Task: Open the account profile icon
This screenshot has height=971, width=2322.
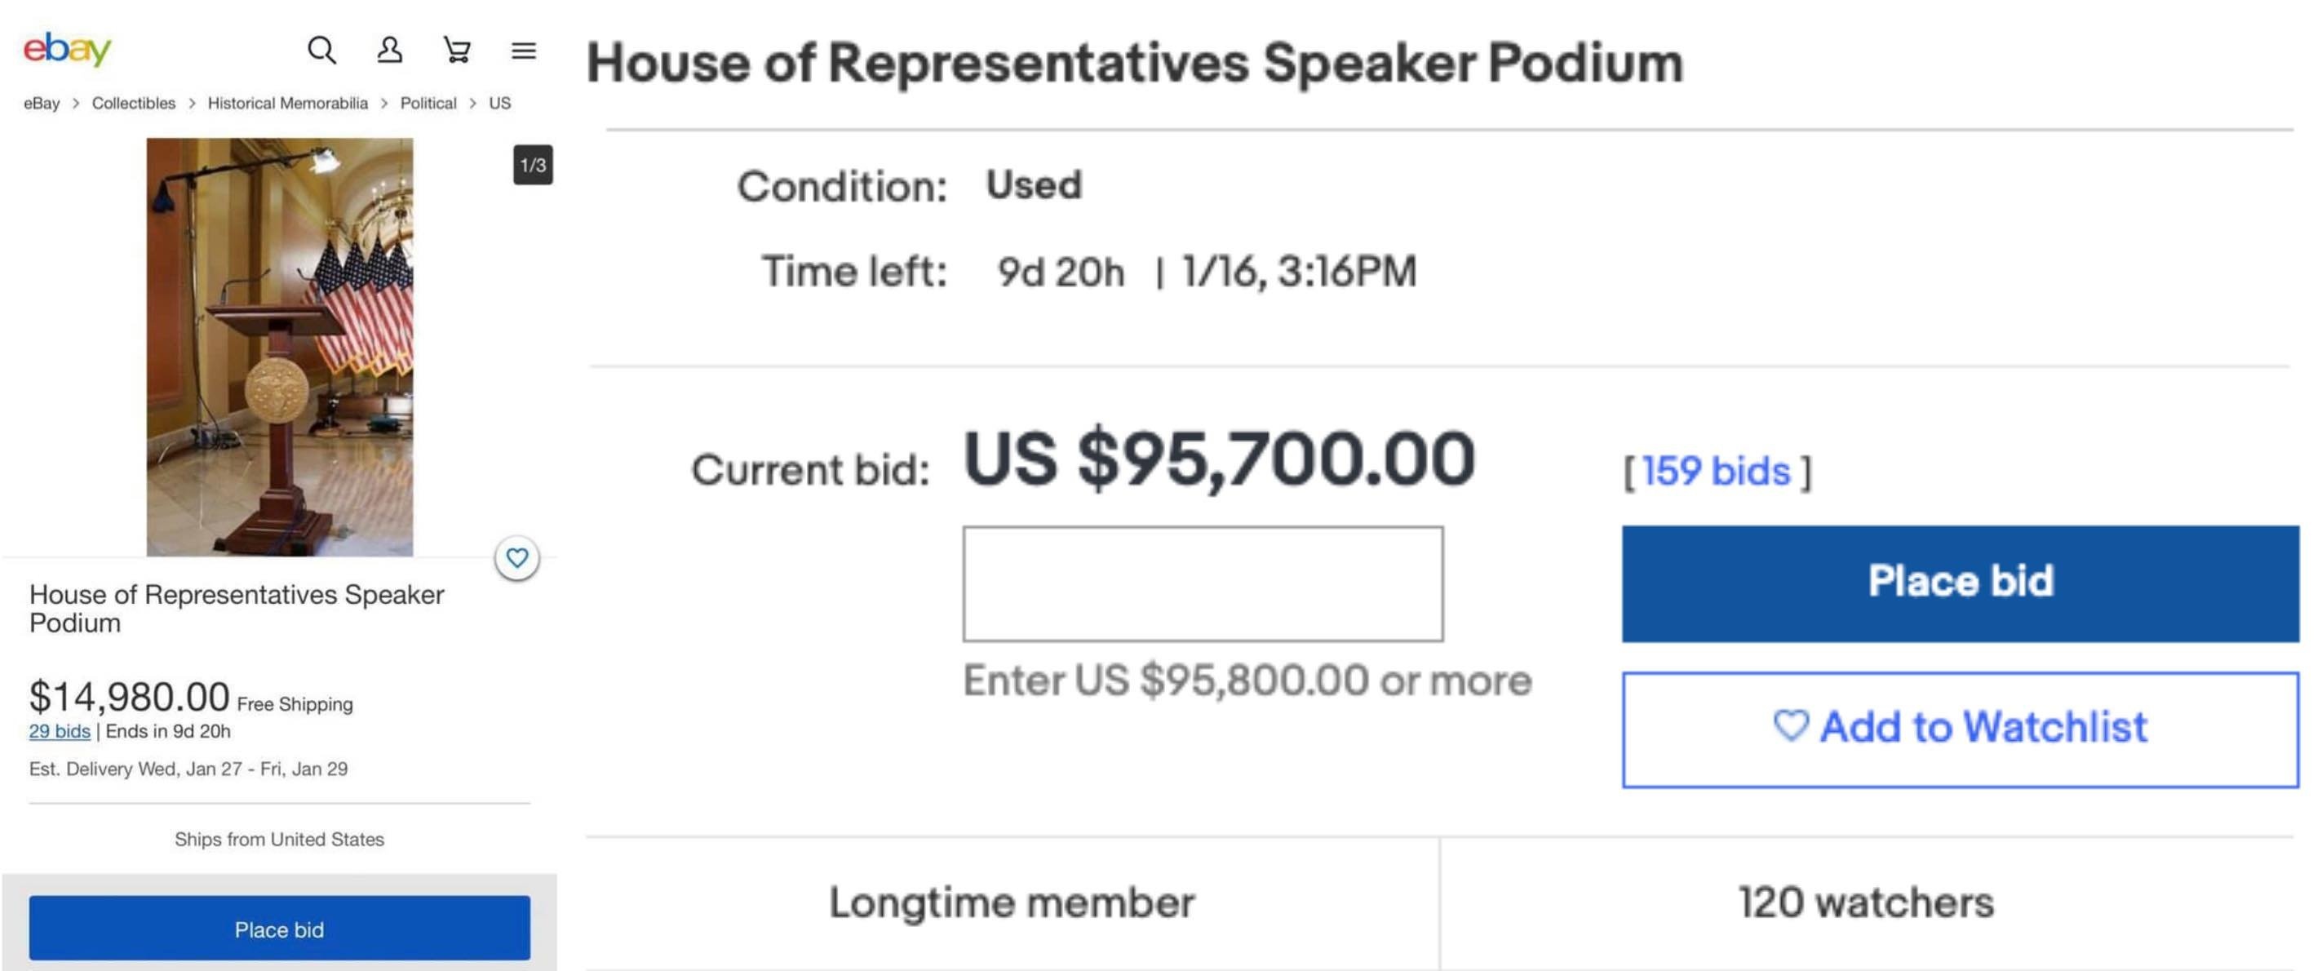Action: tap(389, 51)
